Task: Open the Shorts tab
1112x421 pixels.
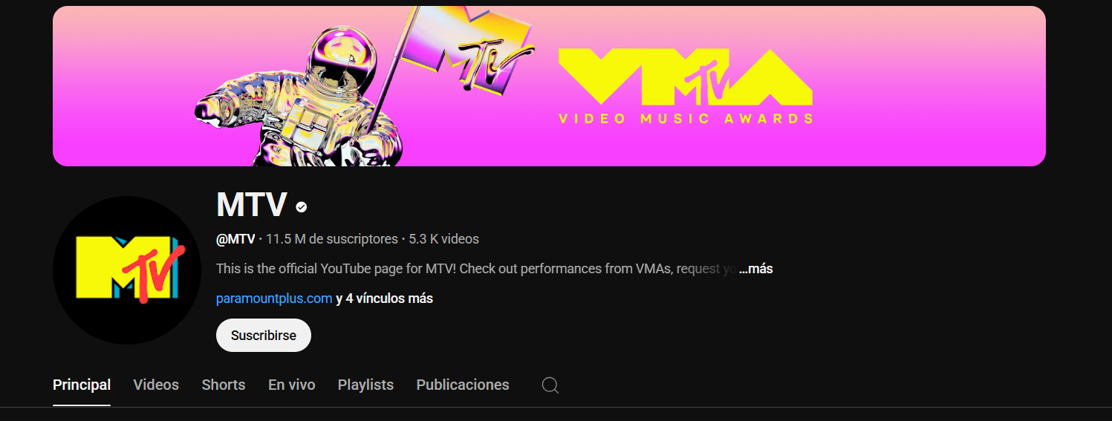Action: [x=224, y=385]
